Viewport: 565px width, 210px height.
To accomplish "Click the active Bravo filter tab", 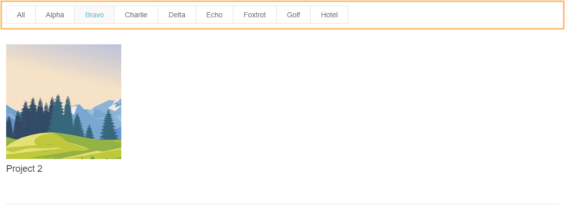I will point(94,15).
